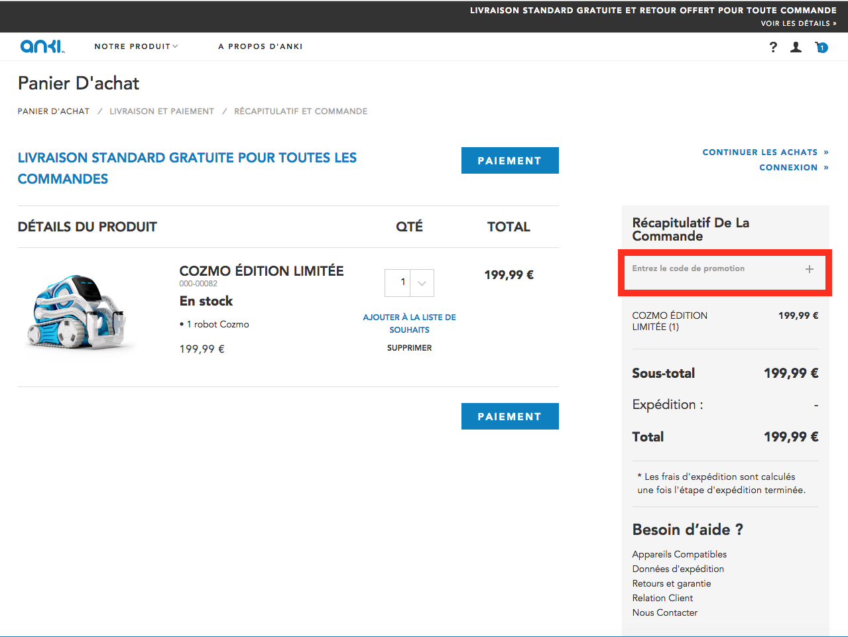Image resolution: width=848 pixels, height=637 pixels.
Task: Click the Anki logo
Action: 42,46
